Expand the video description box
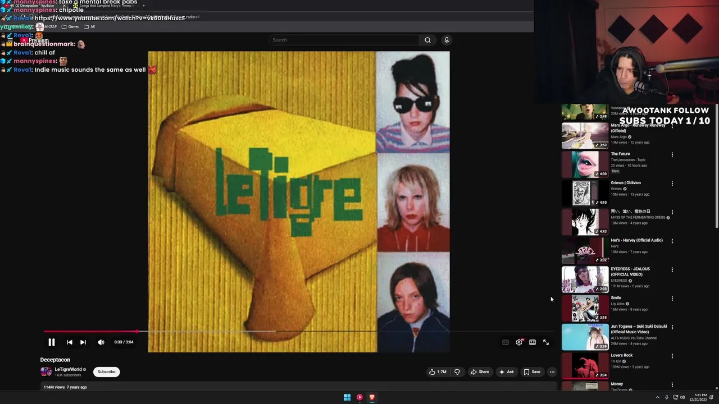 coord(299,387)
